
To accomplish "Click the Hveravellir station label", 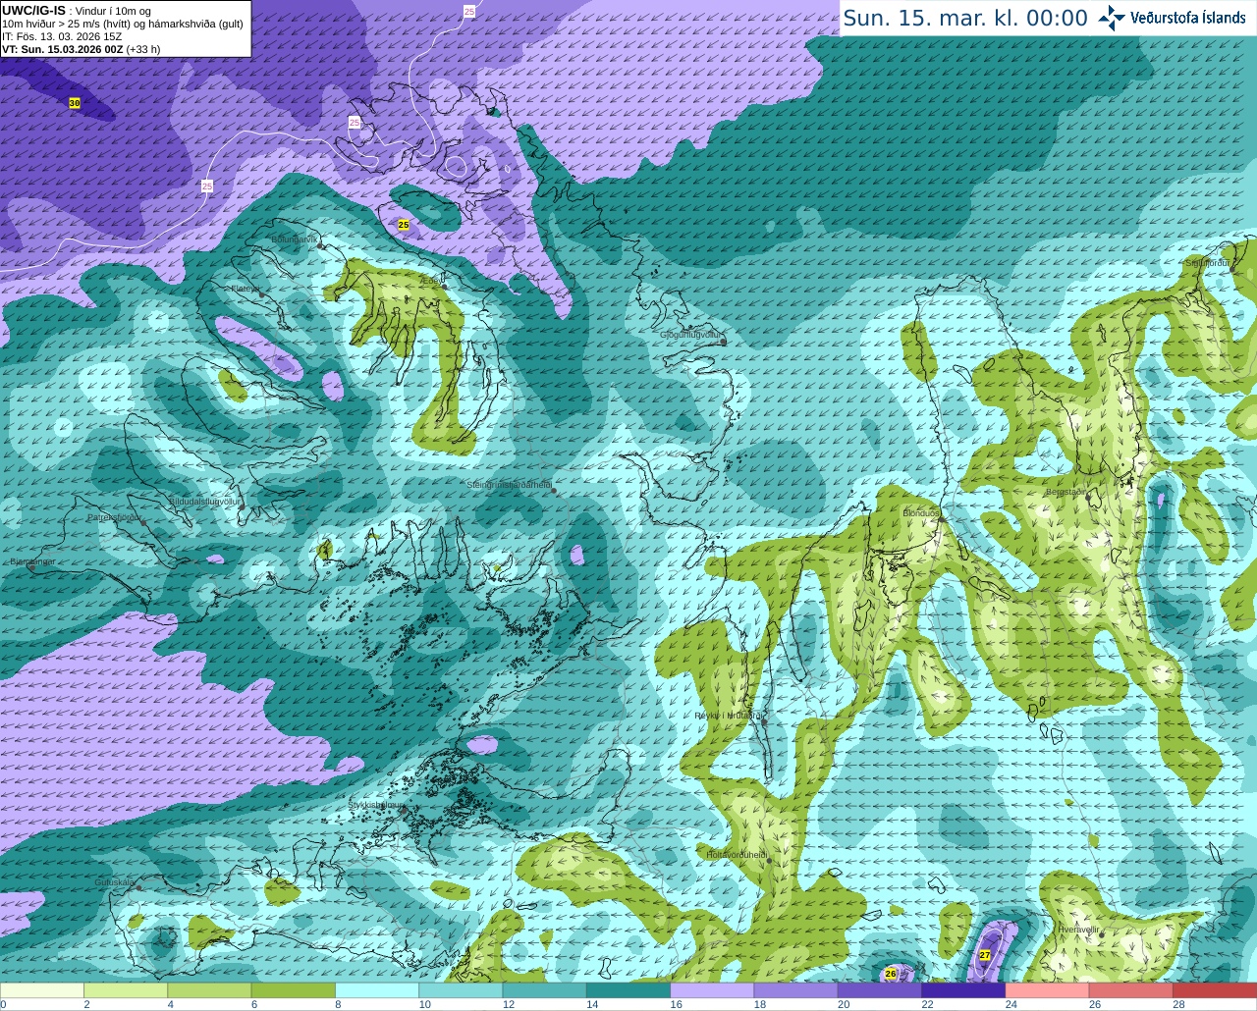I will coord(1078,929).
